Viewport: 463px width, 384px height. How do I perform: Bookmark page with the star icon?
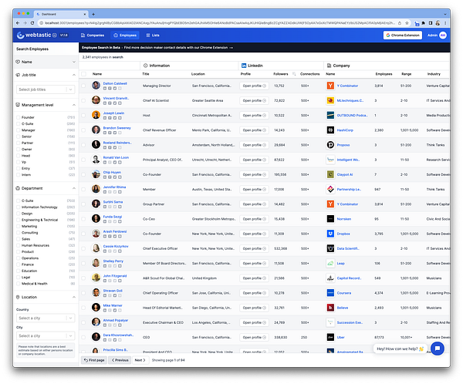click(407, 22)
